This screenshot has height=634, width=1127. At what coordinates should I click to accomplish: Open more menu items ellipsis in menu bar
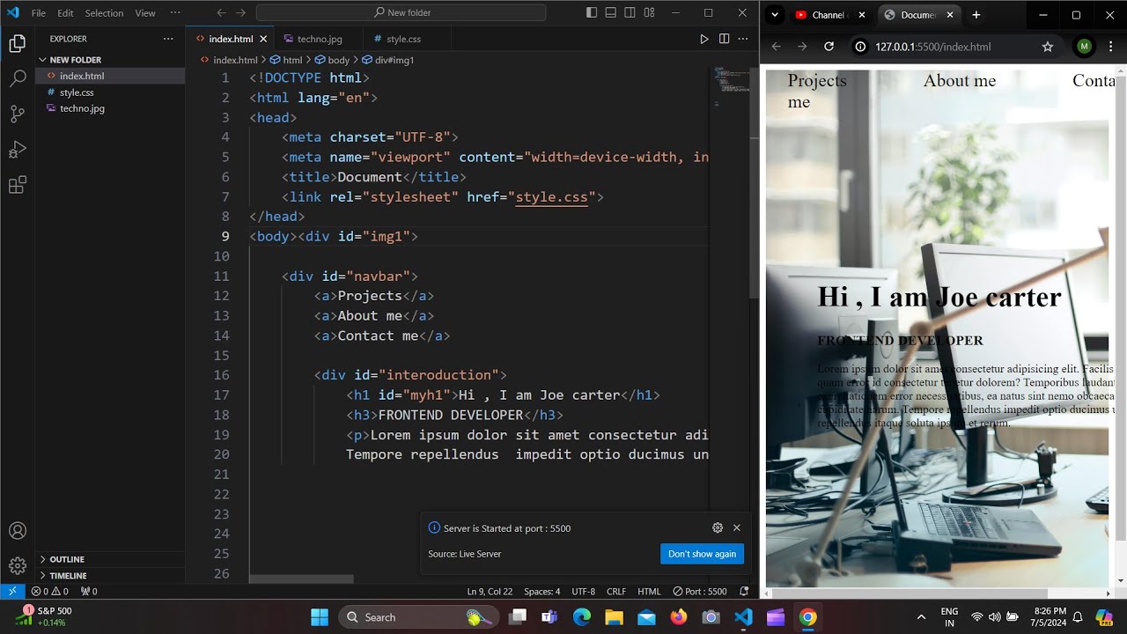(175, 13)
